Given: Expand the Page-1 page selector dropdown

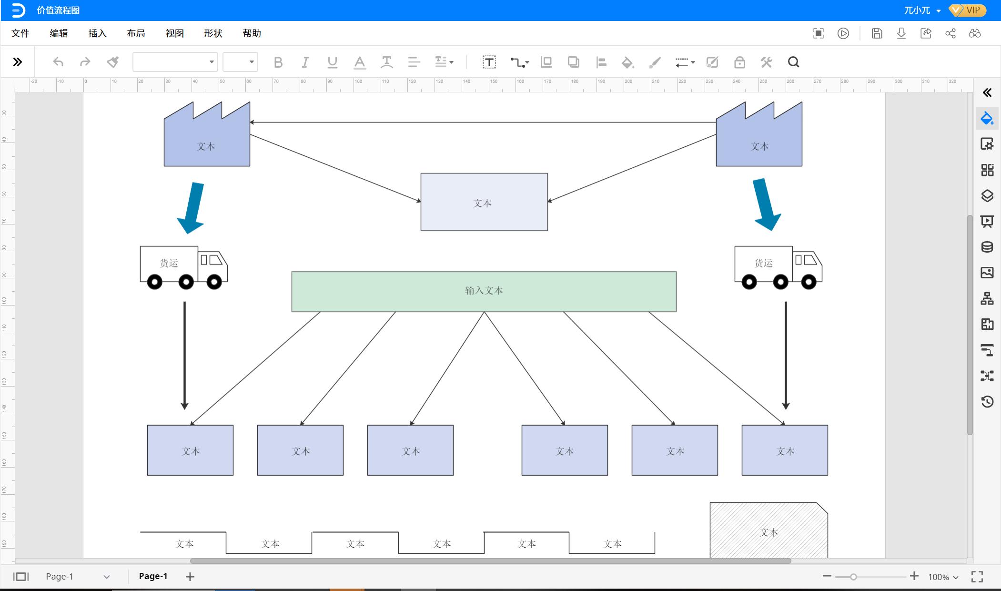Looking at the screenshot, I should click(x=106, y=577).
